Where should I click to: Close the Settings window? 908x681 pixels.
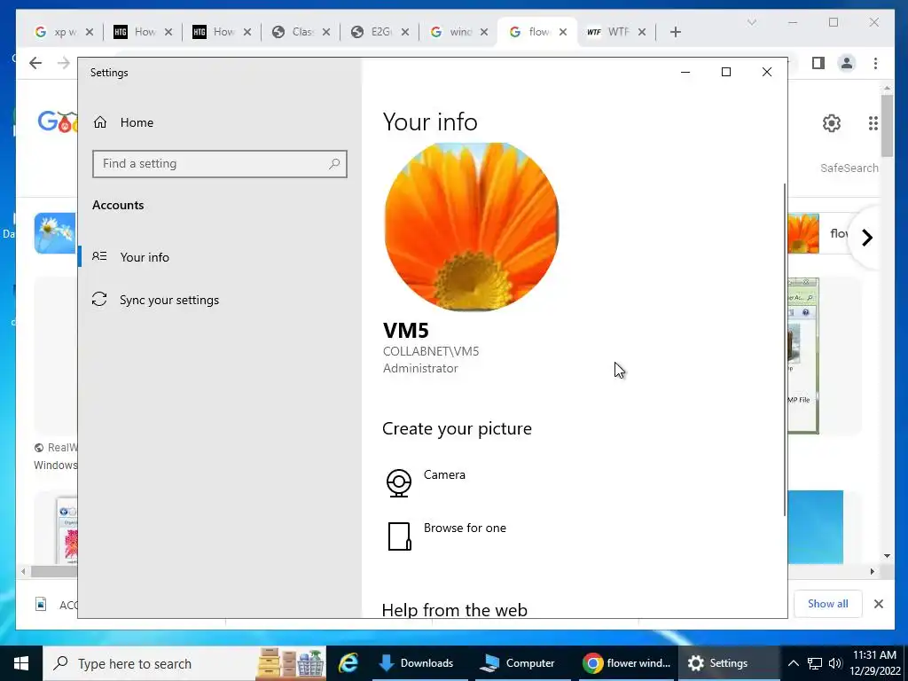point(767,72)
